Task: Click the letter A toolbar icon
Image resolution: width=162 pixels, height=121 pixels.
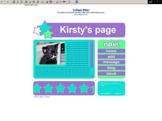Action: click(69, 2)
